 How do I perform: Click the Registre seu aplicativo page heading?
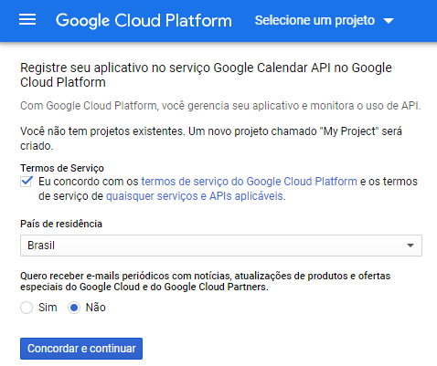[x=206, y=75]
